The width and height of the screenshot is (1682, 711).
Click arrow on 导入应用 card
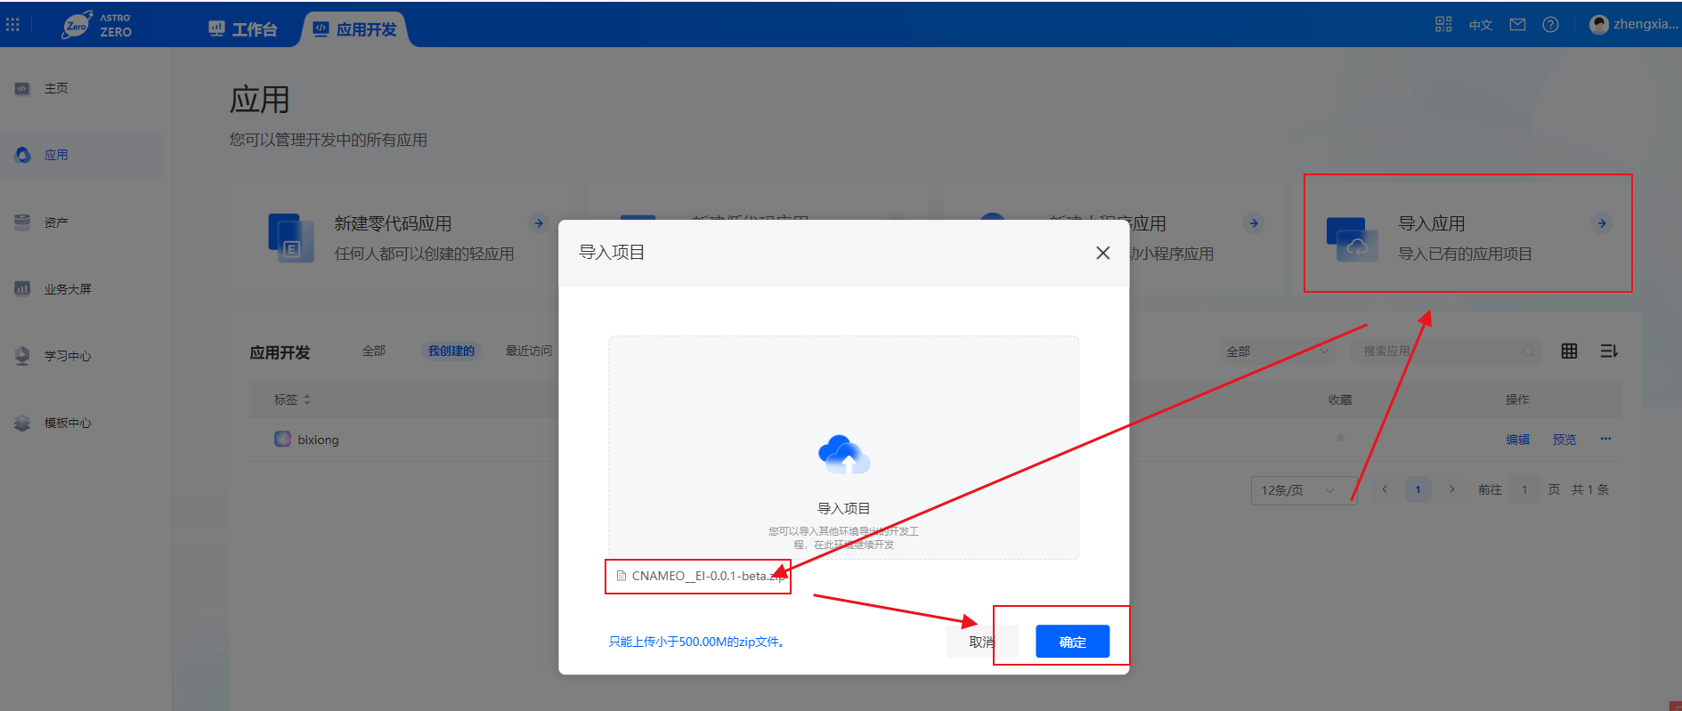coord(1602,223)
